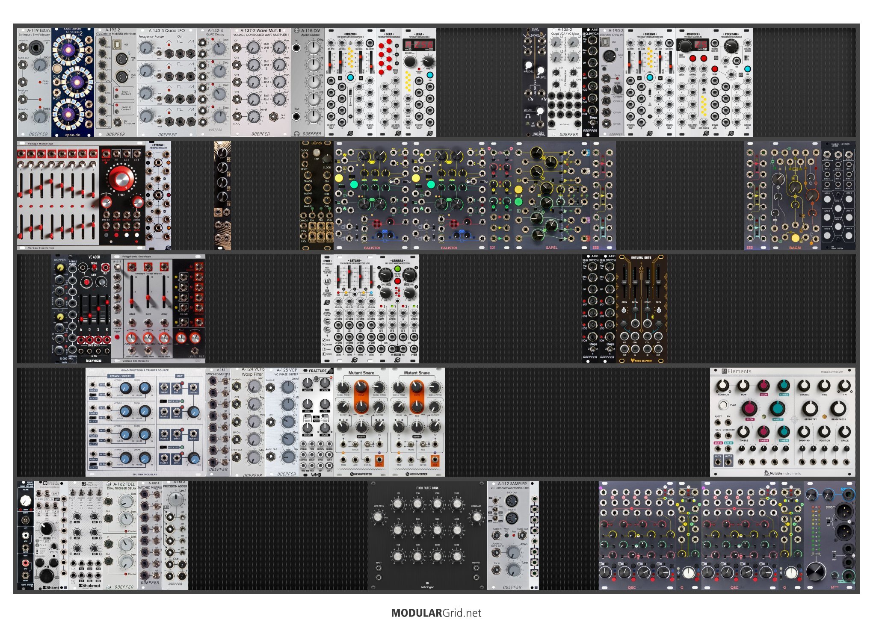Select the POCZDAM module
This screenshot has height=622, width=873.
coord(731,83)
